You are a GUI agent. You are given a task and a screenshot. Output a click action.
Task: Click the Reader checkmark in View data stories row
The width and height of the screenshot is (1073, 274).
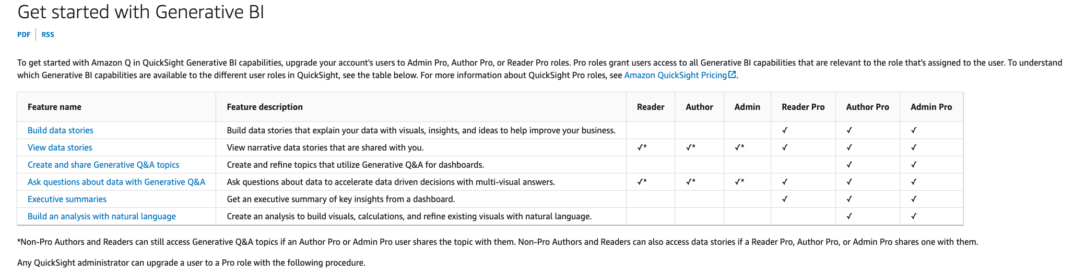[642, 147]
